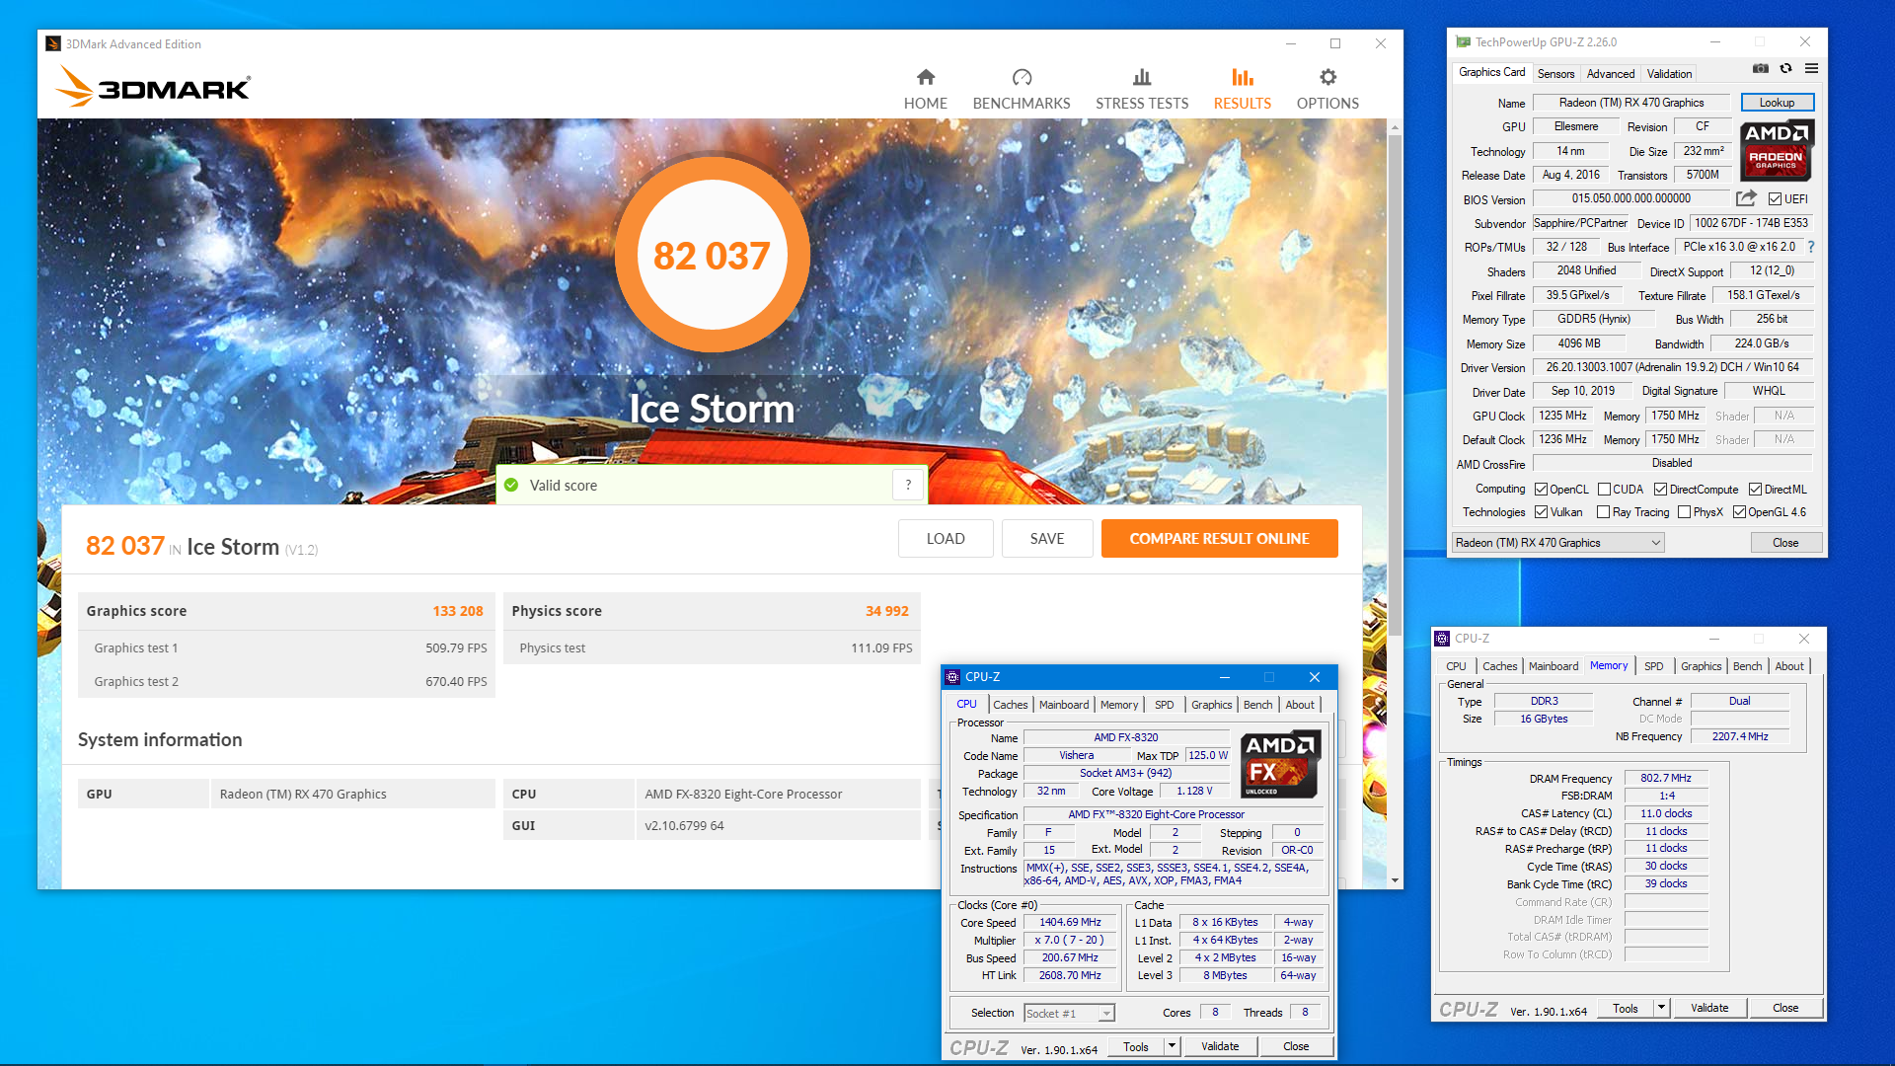Open the Caches tab in CPU-Z CPU window
1895x1066 pixels.
tap(1010, 705)
